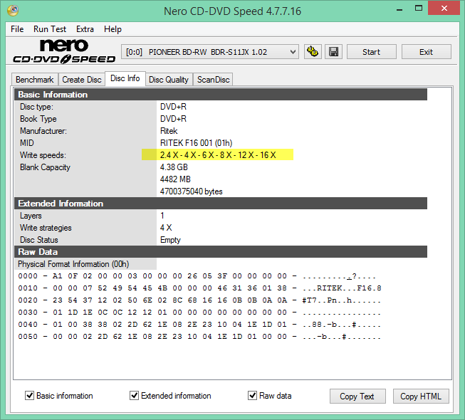Image resolution: width=465 pixels, height=420 pixels.
Task: Click the floppy disk save icon
Action: click(x=334, y=52)
